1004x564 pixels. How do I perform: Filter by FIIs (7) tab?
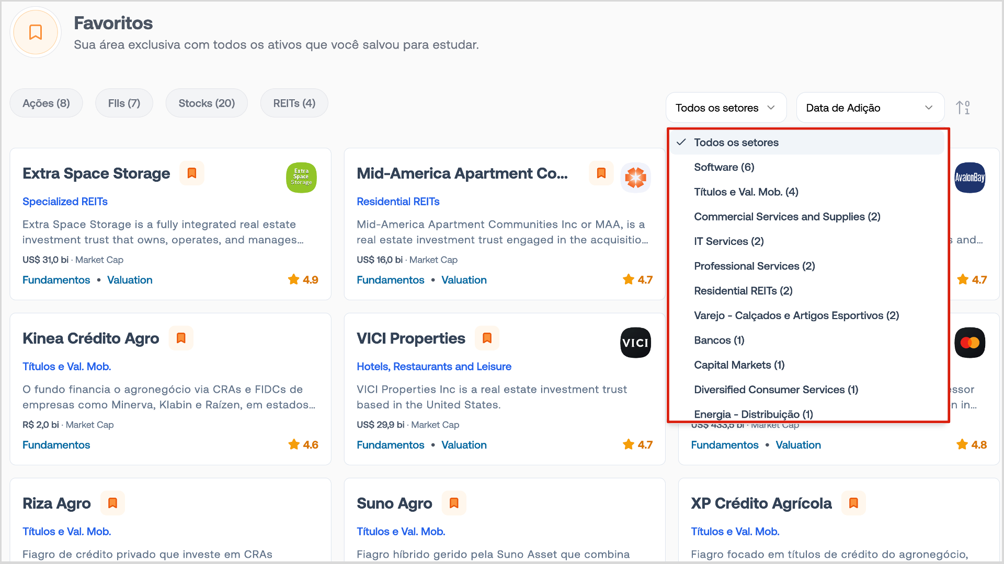point(124,103)
